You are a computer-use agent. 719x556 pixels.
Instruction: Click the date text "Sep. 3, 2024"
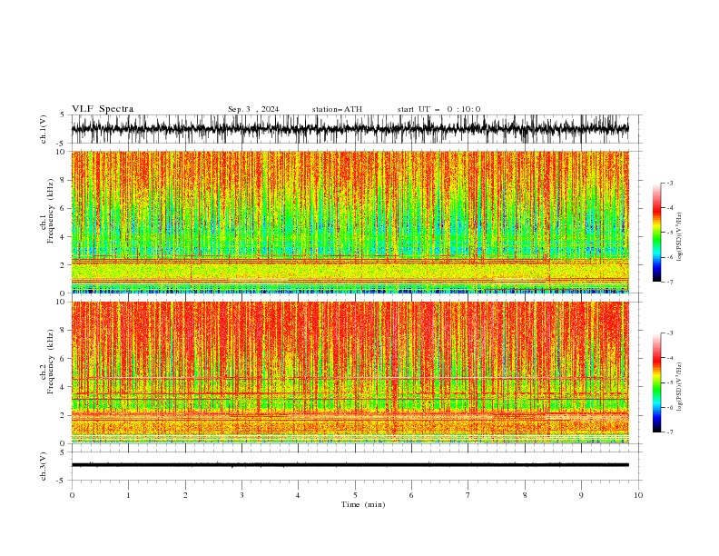click(x=253, y=109)
